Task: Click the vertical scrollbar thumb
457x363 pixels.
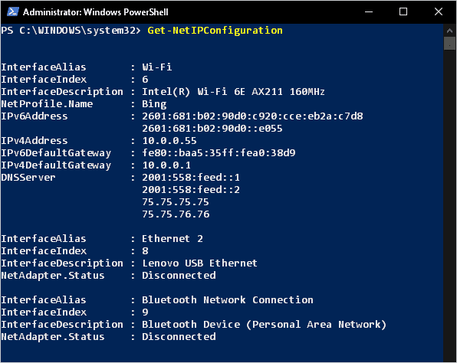Action: pos(449,44)
